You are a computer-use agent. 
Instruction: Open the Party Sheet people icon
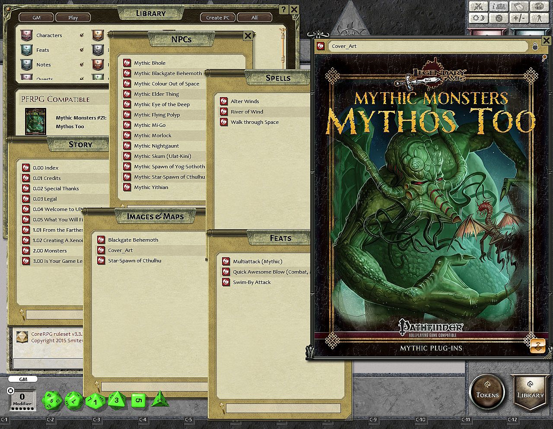pos(499,7)
